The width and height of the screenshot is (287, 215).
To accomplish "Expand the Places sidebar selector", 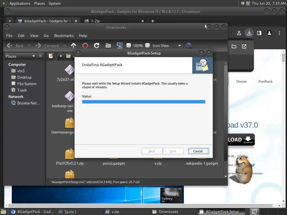I will click(20, 56).
